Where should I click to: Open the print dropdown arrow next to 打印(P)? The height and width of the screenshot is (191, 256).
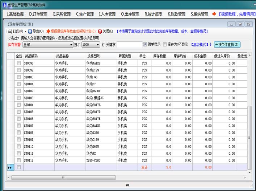click(x=26, y=31)
